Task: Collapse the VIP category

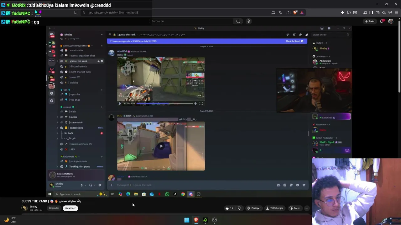Action: click(x=66, y=90)
